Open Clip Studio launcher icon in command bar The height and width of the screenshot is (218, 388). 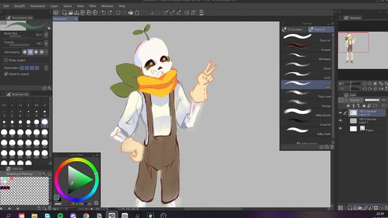[x=56, y=13]
